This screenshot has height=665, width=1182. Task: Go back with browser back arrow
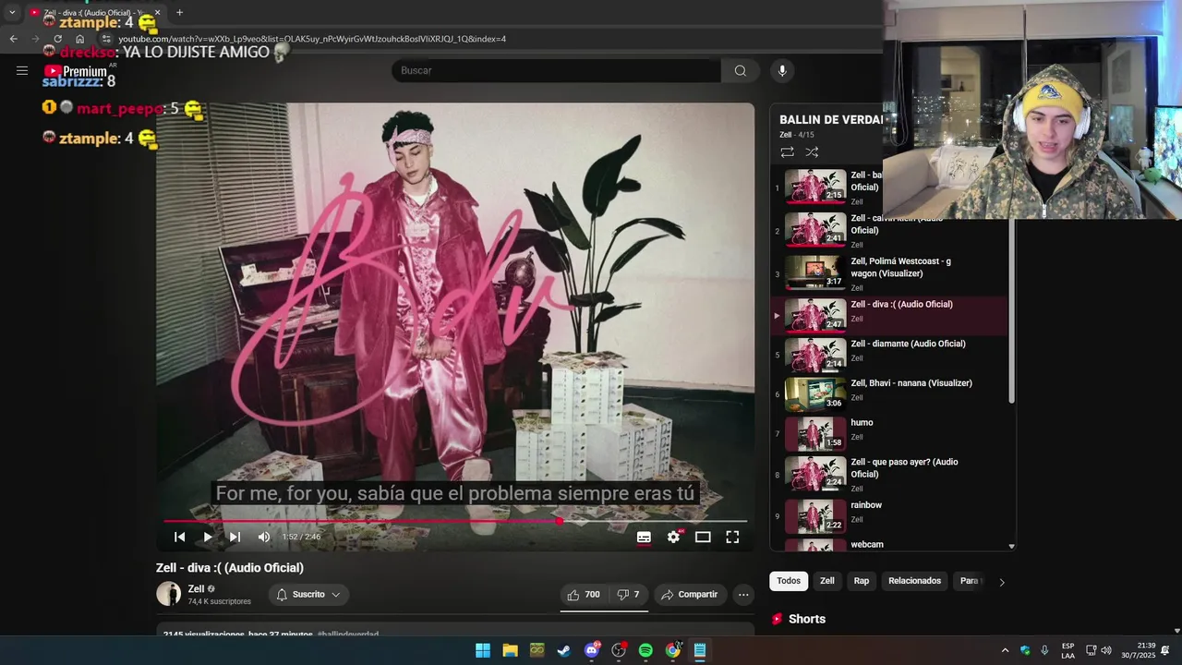(13, 39)
